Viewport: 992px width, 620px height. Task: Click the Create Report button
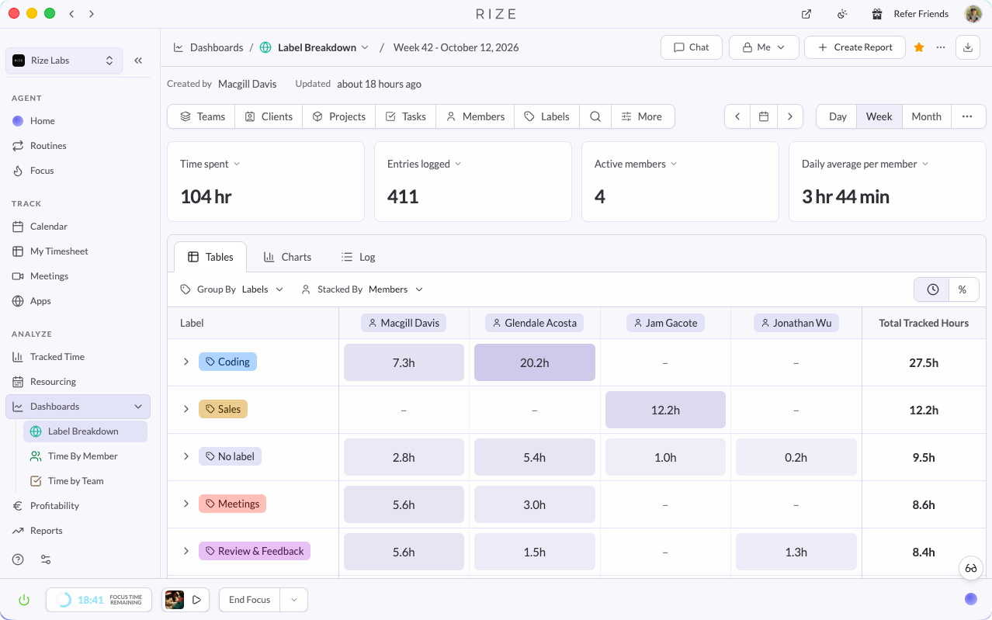(x=855, y=47)
